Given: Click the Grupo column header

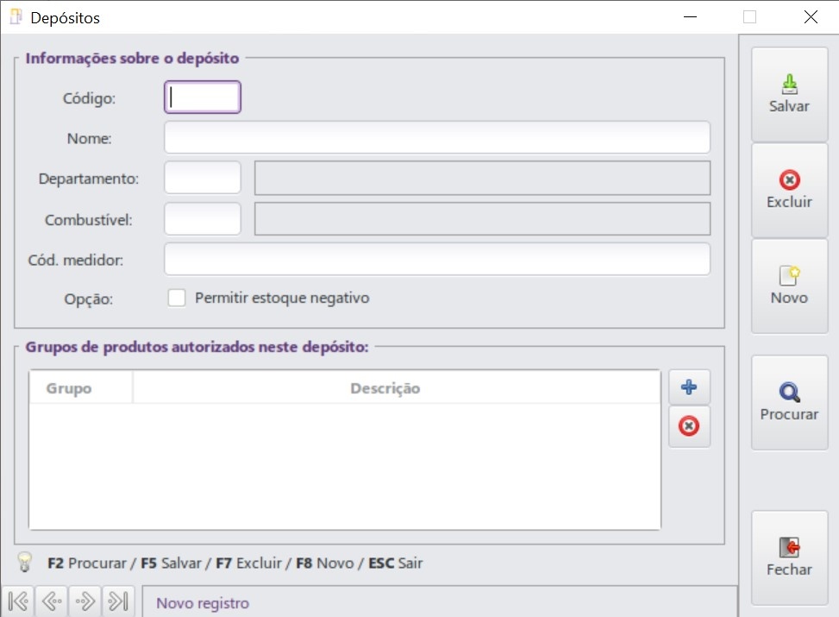Looking at the screenshot, I should click(x=69, y=388).
